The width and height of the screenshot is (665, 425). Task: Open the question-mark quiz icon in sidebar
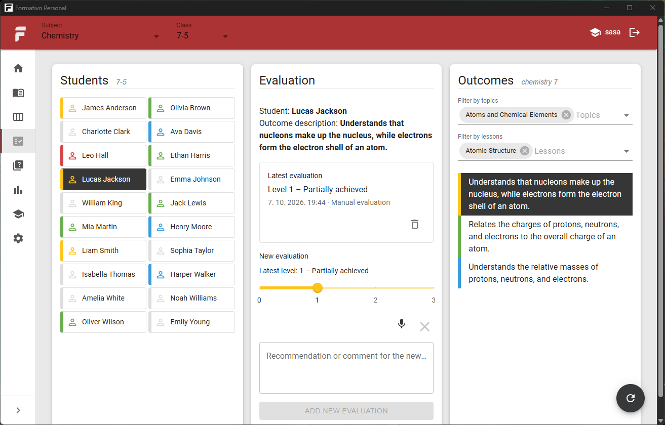[x=18, y=165]
